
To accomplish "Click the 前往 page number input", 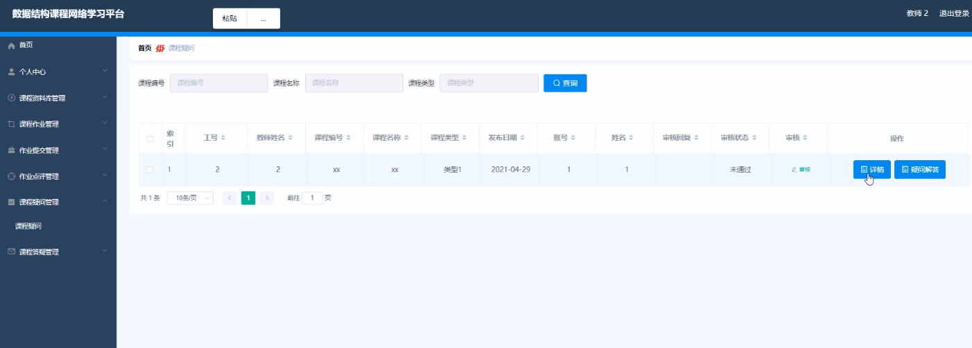I will (313, 198).
